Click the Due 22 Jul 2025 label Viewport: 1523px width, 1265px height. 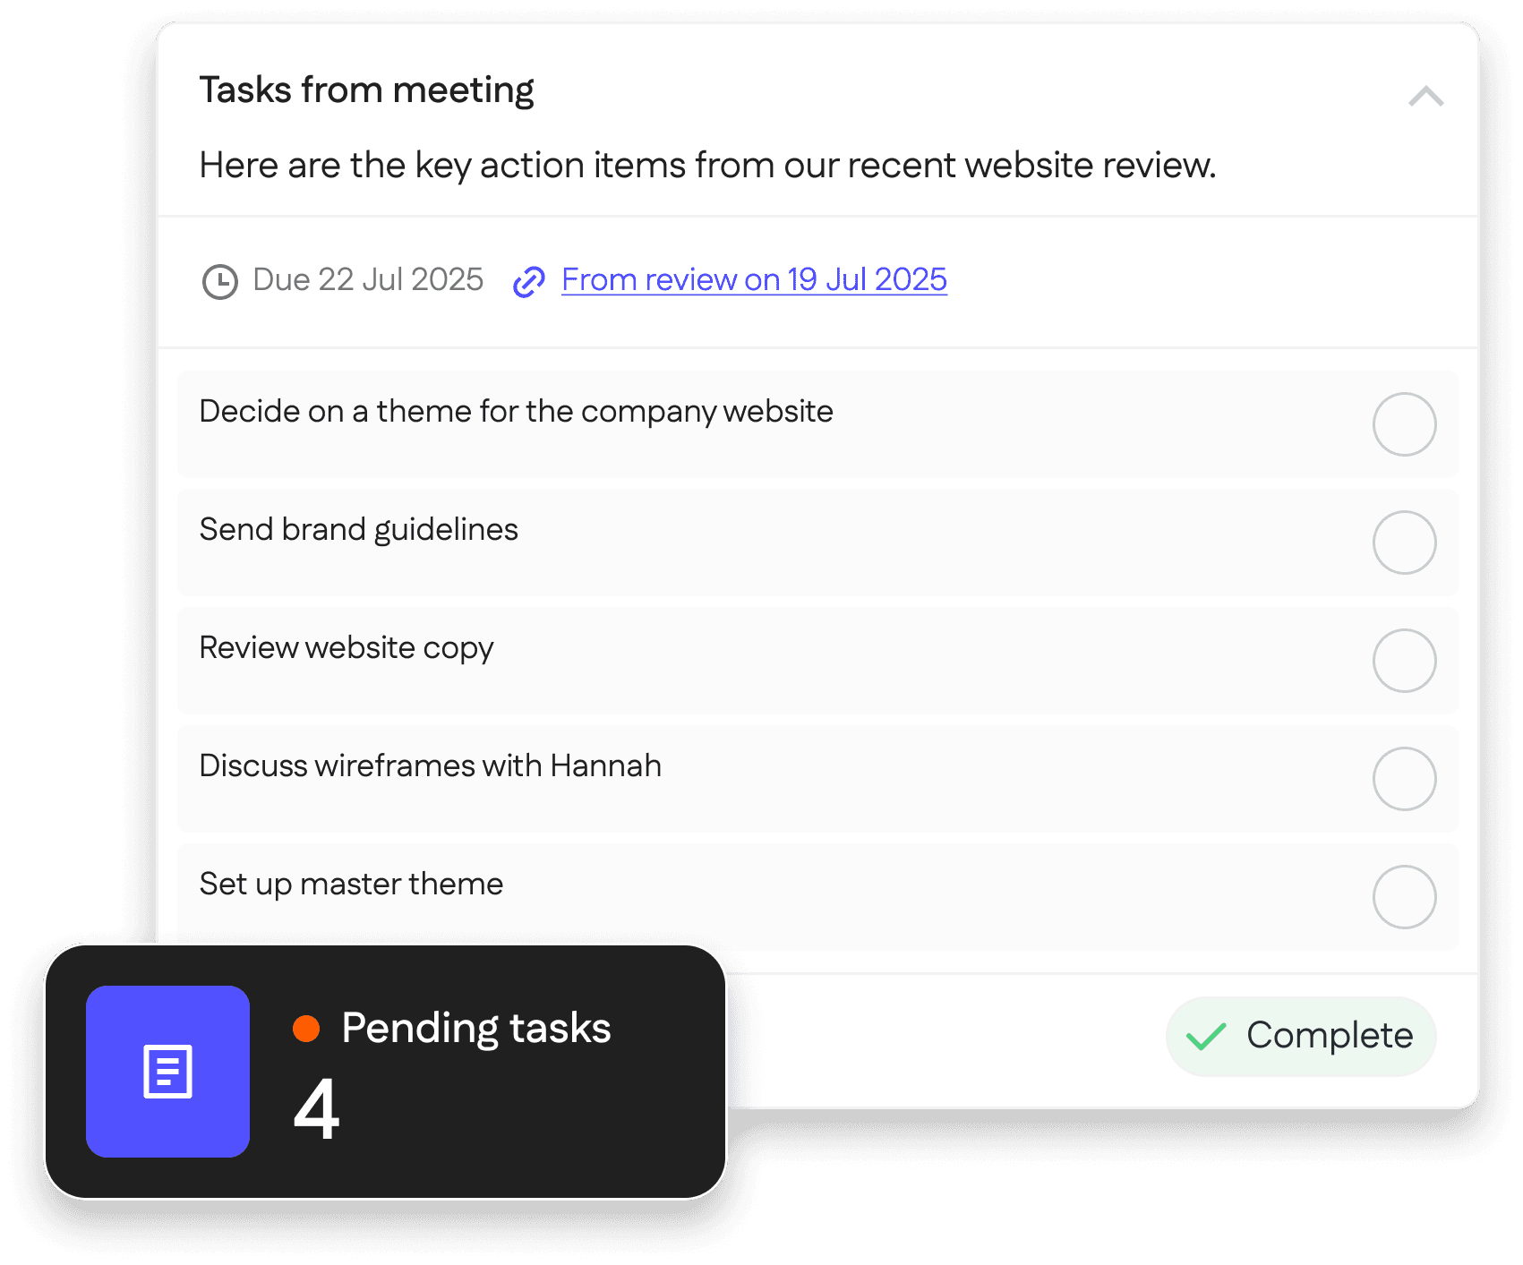(x=368, y=279)
